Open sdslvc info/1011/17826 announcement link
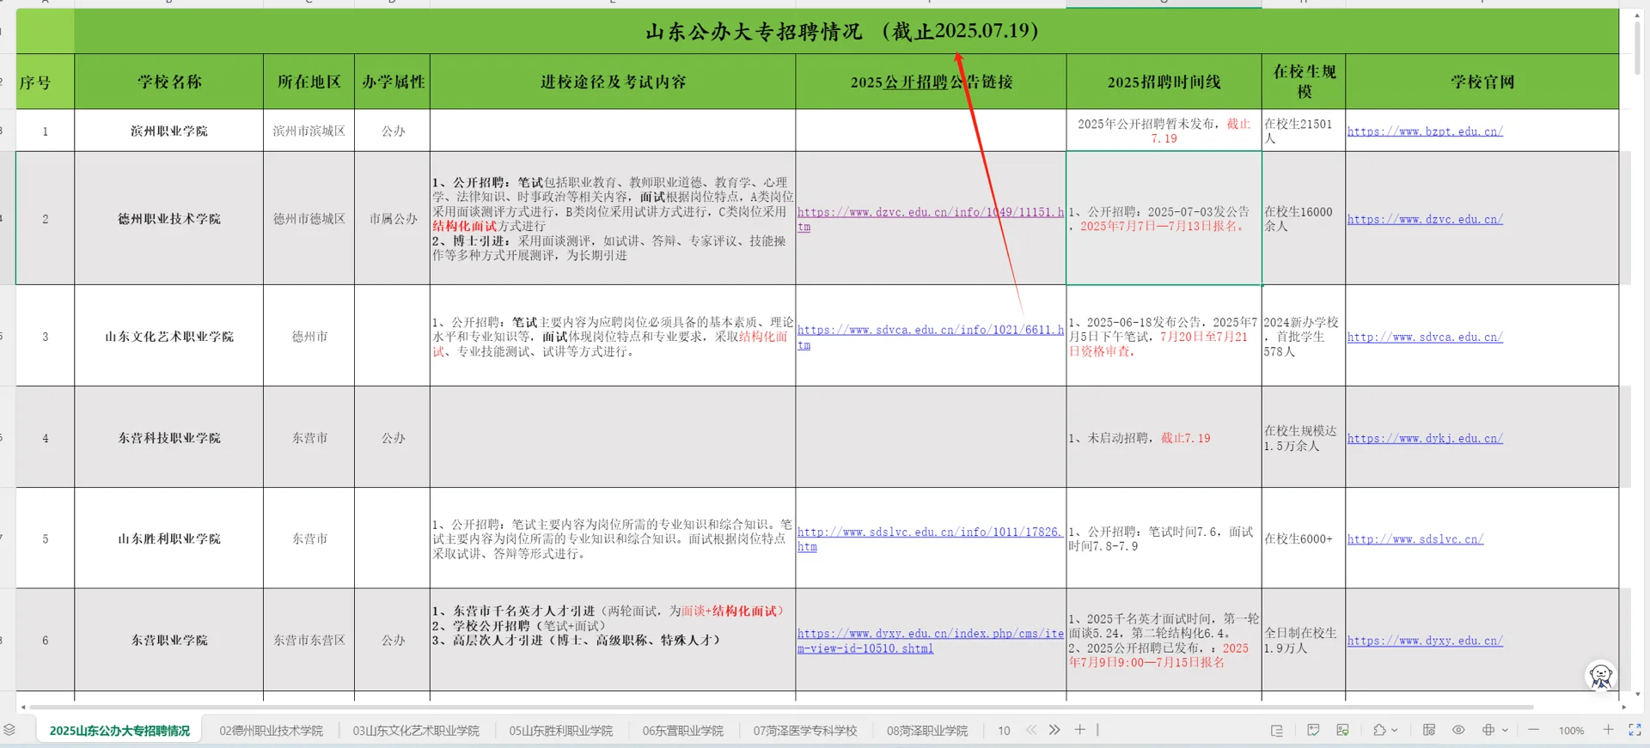The height and width of the screenshot is (748, 1650). [931, 539]
